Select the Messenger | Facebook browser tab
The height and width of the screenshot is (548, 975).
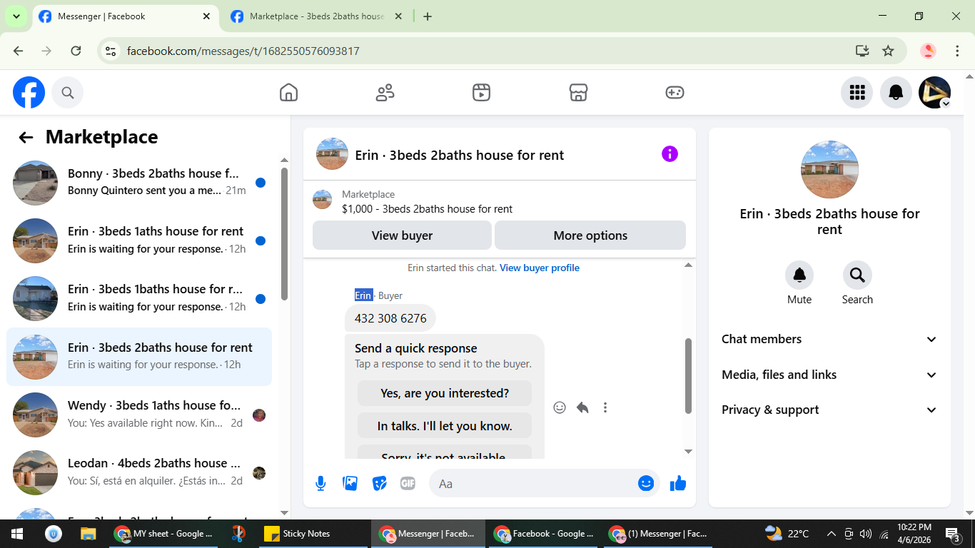click(125, 16)
